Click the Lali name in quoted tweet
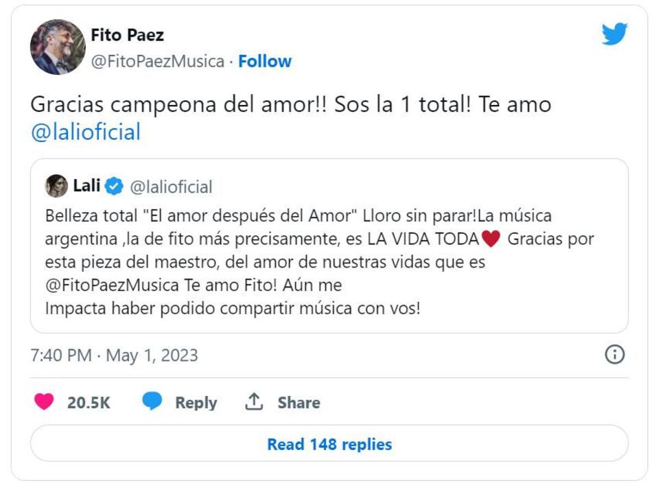Viewport: 652px width, 494px height. coord(86,186)
